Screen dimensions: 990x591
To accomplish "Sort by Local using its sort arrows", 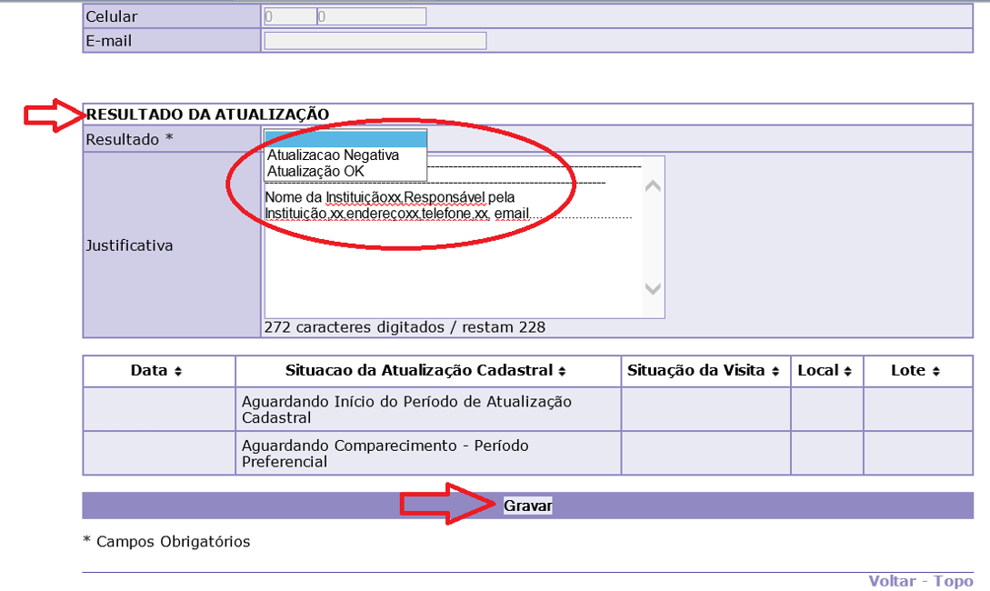I will coord(847,371).
